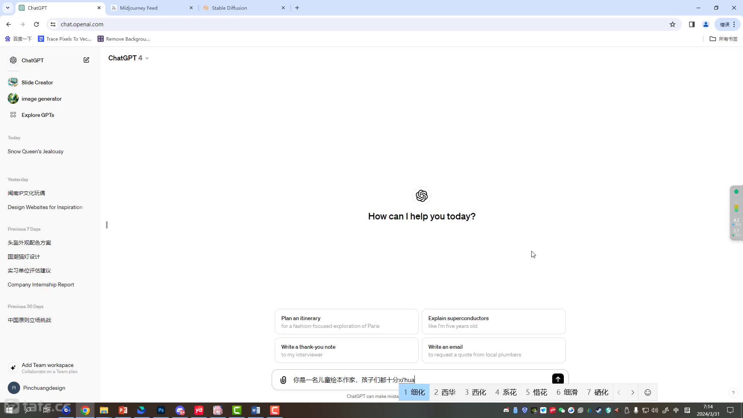Go to next IME candidate page
The width and height of the screenshot is (743, 418).
click(x=633, y=392)
